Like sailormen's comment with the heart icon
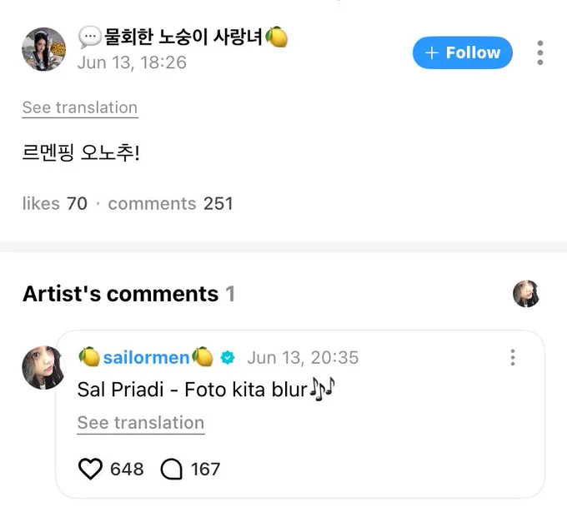This screenshot has height=517, width=567. tap(90, 469)
